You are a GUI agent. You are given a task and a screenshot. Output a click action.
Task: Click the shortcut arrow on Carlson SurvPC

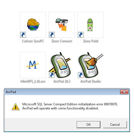(x=23, y=35)
